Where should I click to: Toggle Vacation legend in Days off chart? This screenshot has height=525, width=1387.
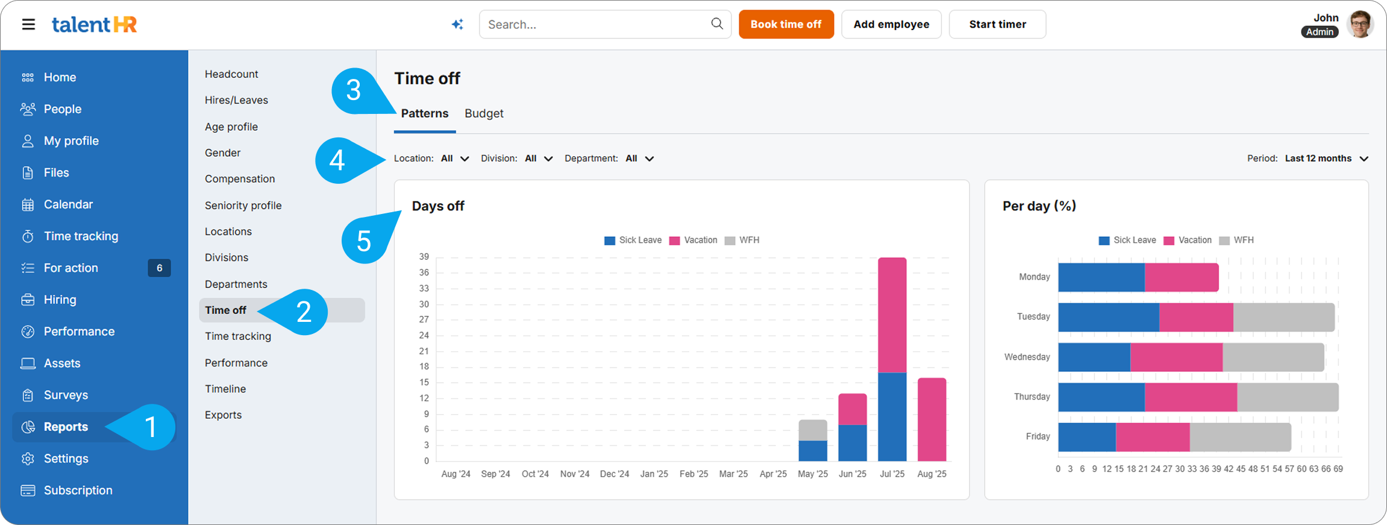pyautogui.click(x=693, y=240)
